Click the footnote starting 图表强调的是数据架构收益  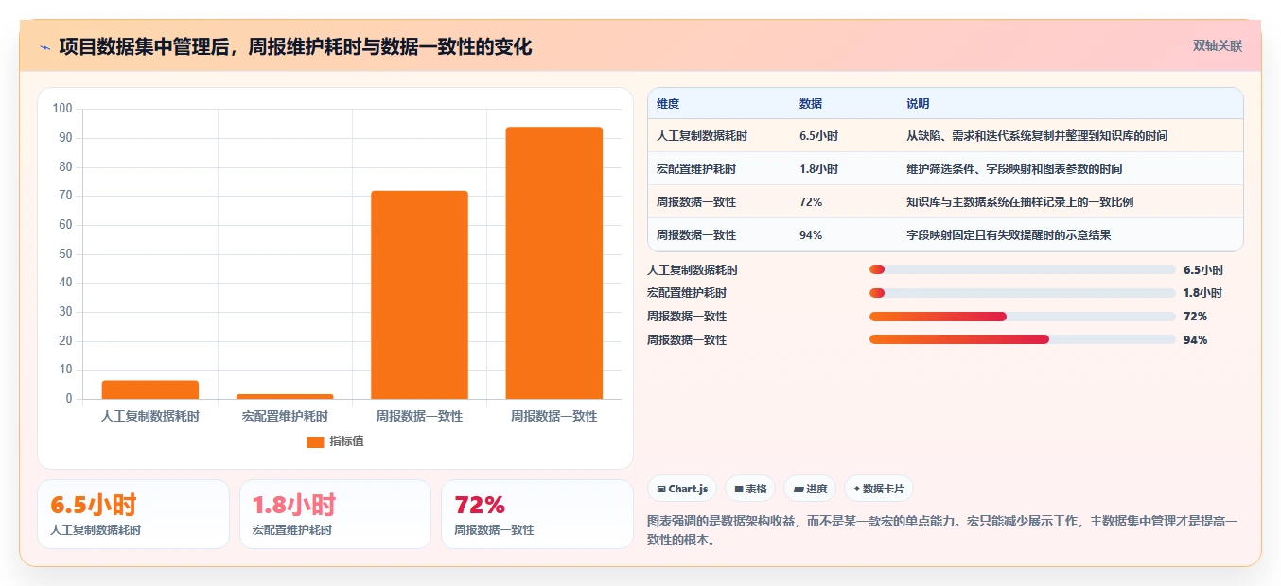942,530
